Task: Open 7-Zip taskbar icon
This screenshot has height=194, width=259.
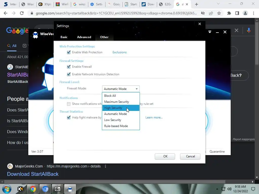Action: point(57,189)
